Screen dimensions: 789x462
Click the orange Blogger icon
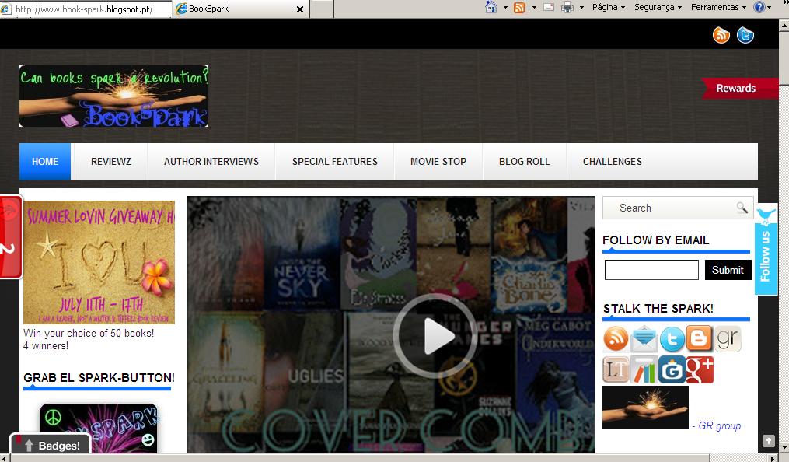(x=700, y=338)
